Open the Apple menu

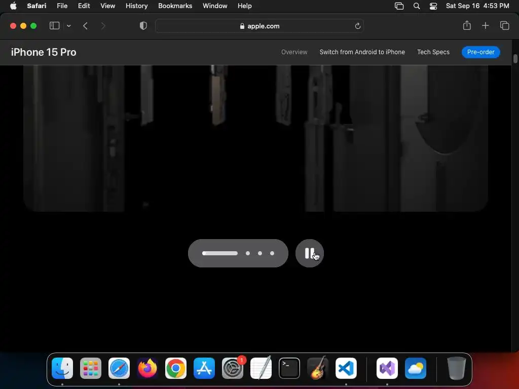click(13, 6)
